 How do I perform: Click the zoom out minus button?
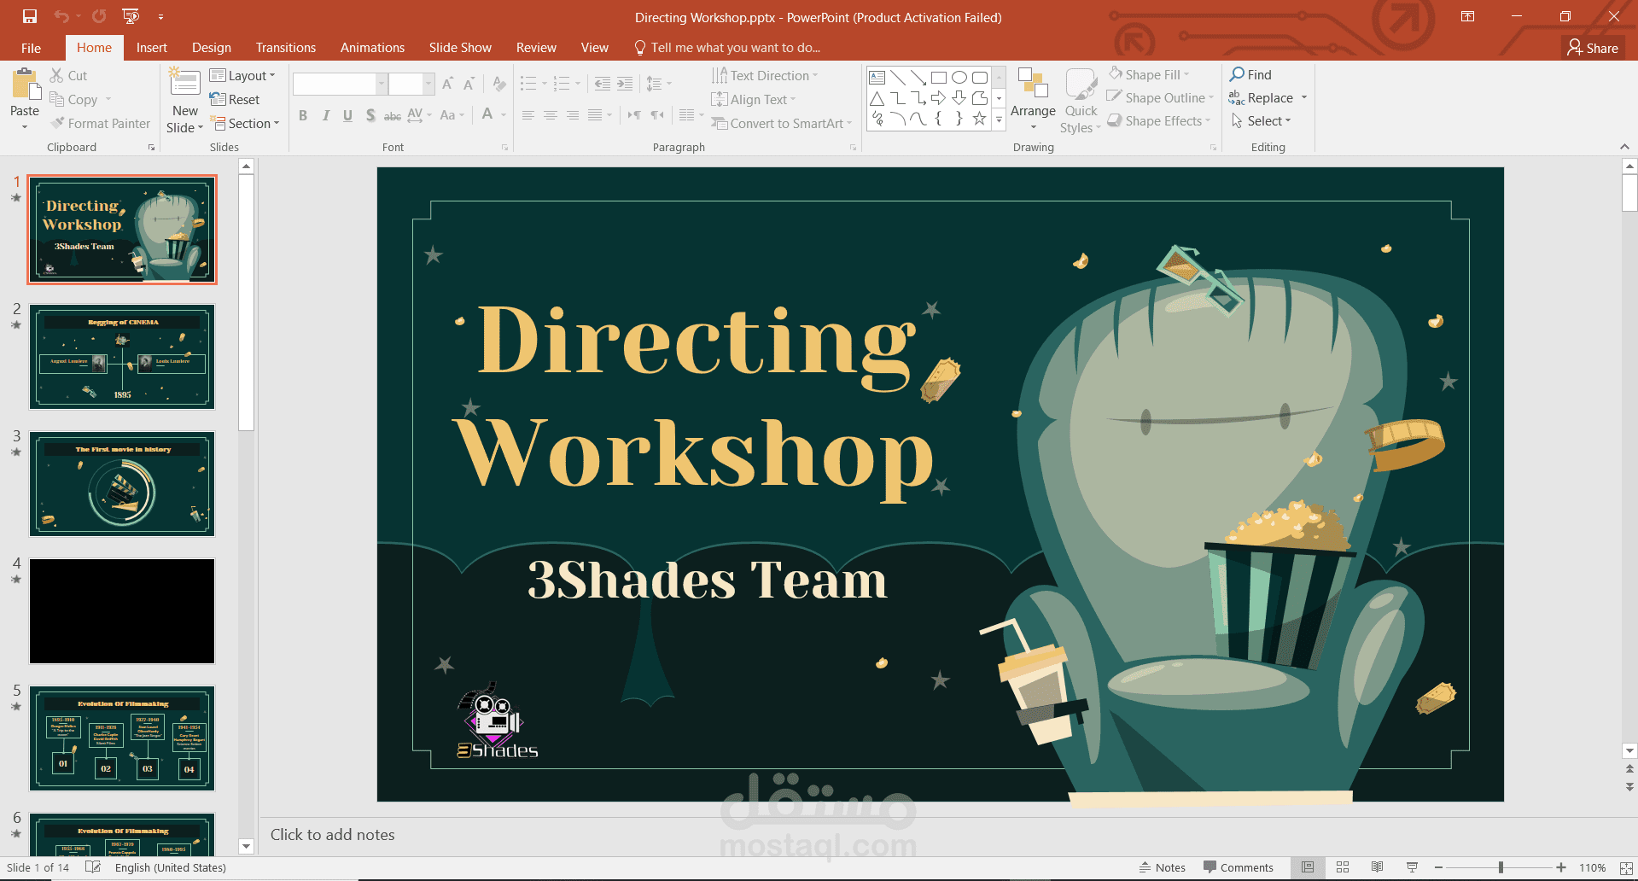tap(1439, 867)
